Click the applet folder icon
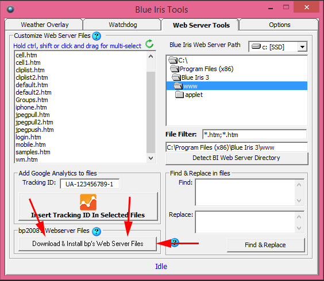This screenshot has height=281, width=324. 179,95
